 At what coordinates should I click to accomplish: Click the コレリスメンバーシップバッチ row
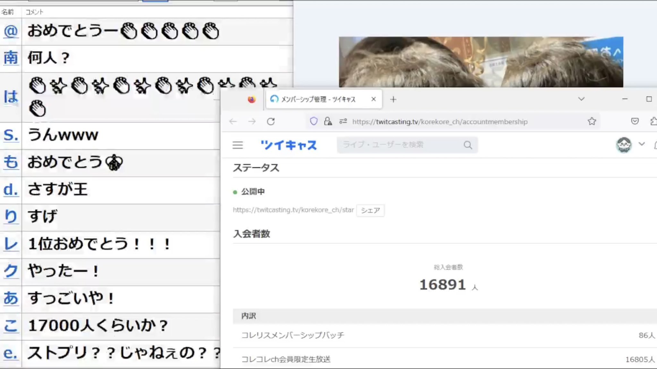pos(445,335)
